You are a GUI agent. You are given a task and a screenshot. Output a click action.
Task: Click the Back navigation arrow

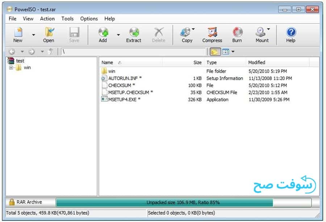(x=12, y=51)
